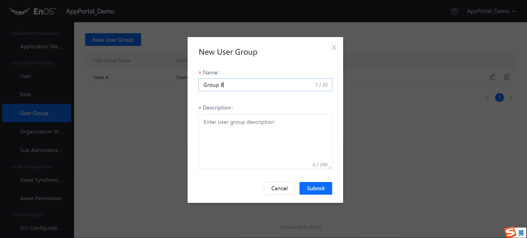Open the AppPortal_Demo account dropdown
Screen dimensions: 527x238
click(x=491, y=11)
